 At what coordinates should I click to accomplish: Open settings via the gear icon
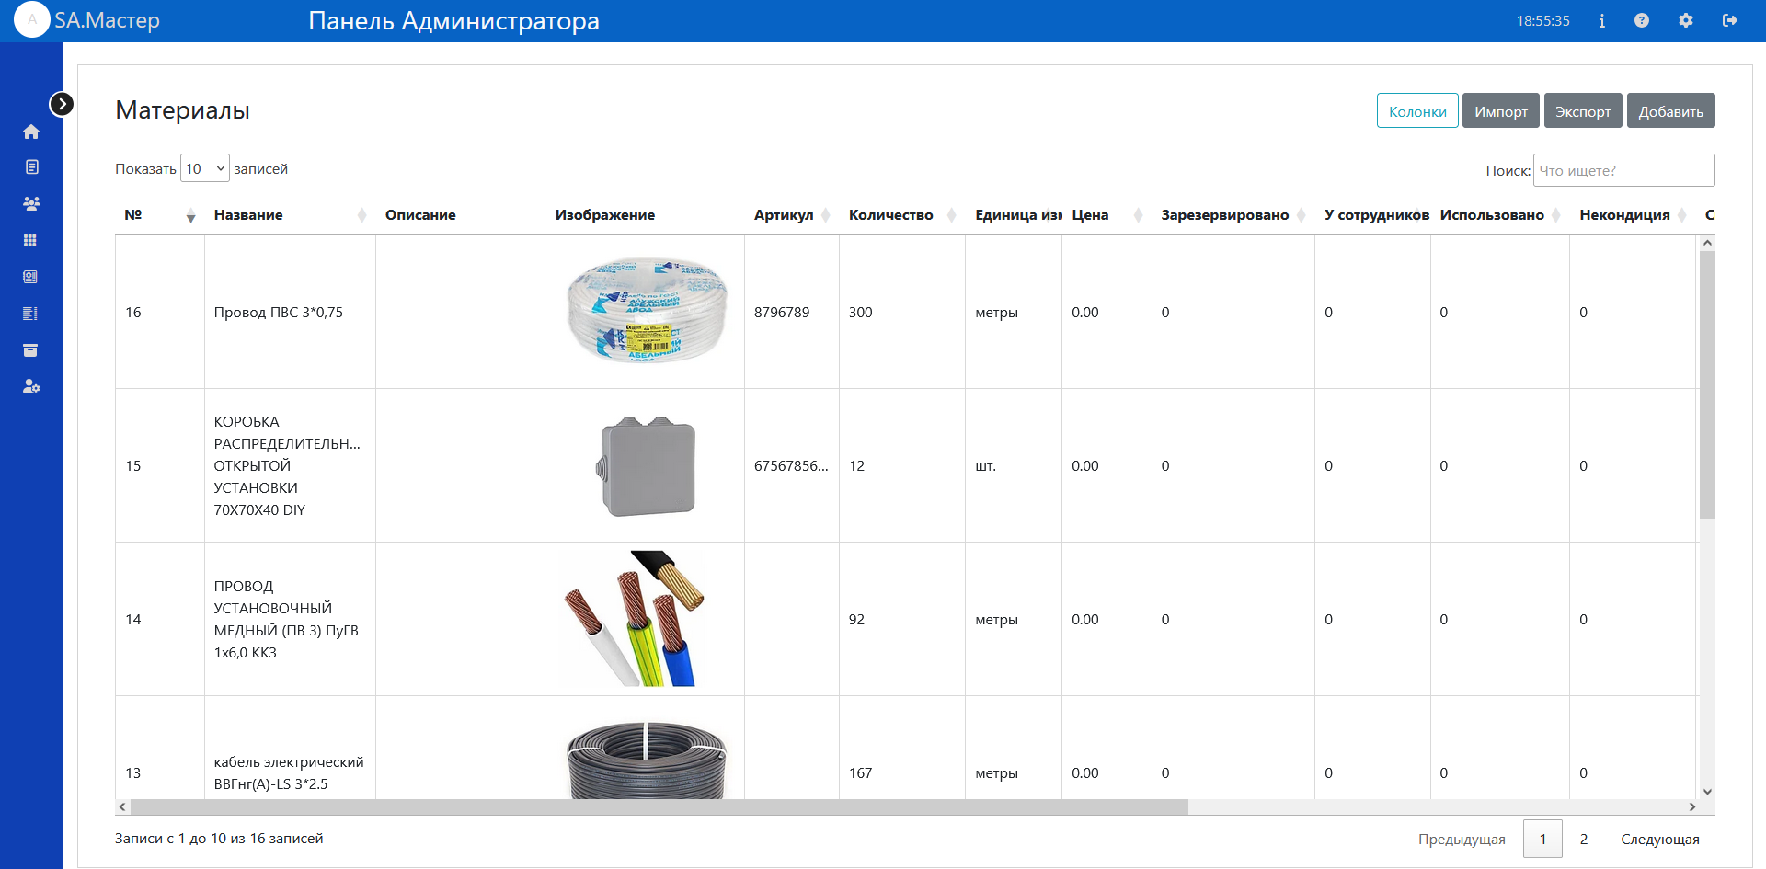(x=1686, y=20)
